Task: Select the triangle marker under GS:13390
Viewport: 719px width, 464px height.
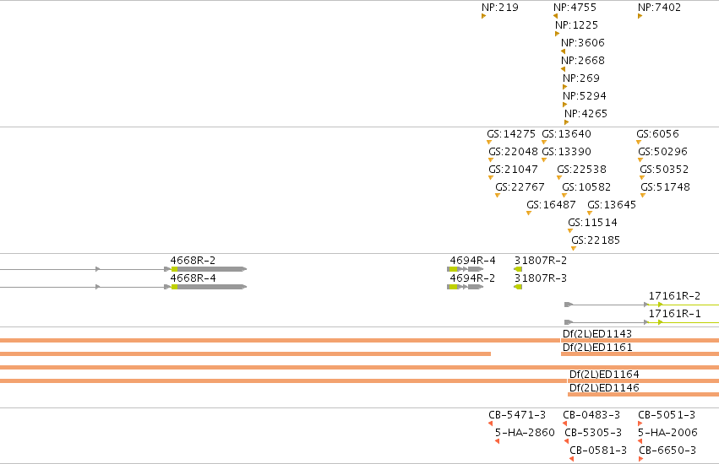Action: [544, 159]
